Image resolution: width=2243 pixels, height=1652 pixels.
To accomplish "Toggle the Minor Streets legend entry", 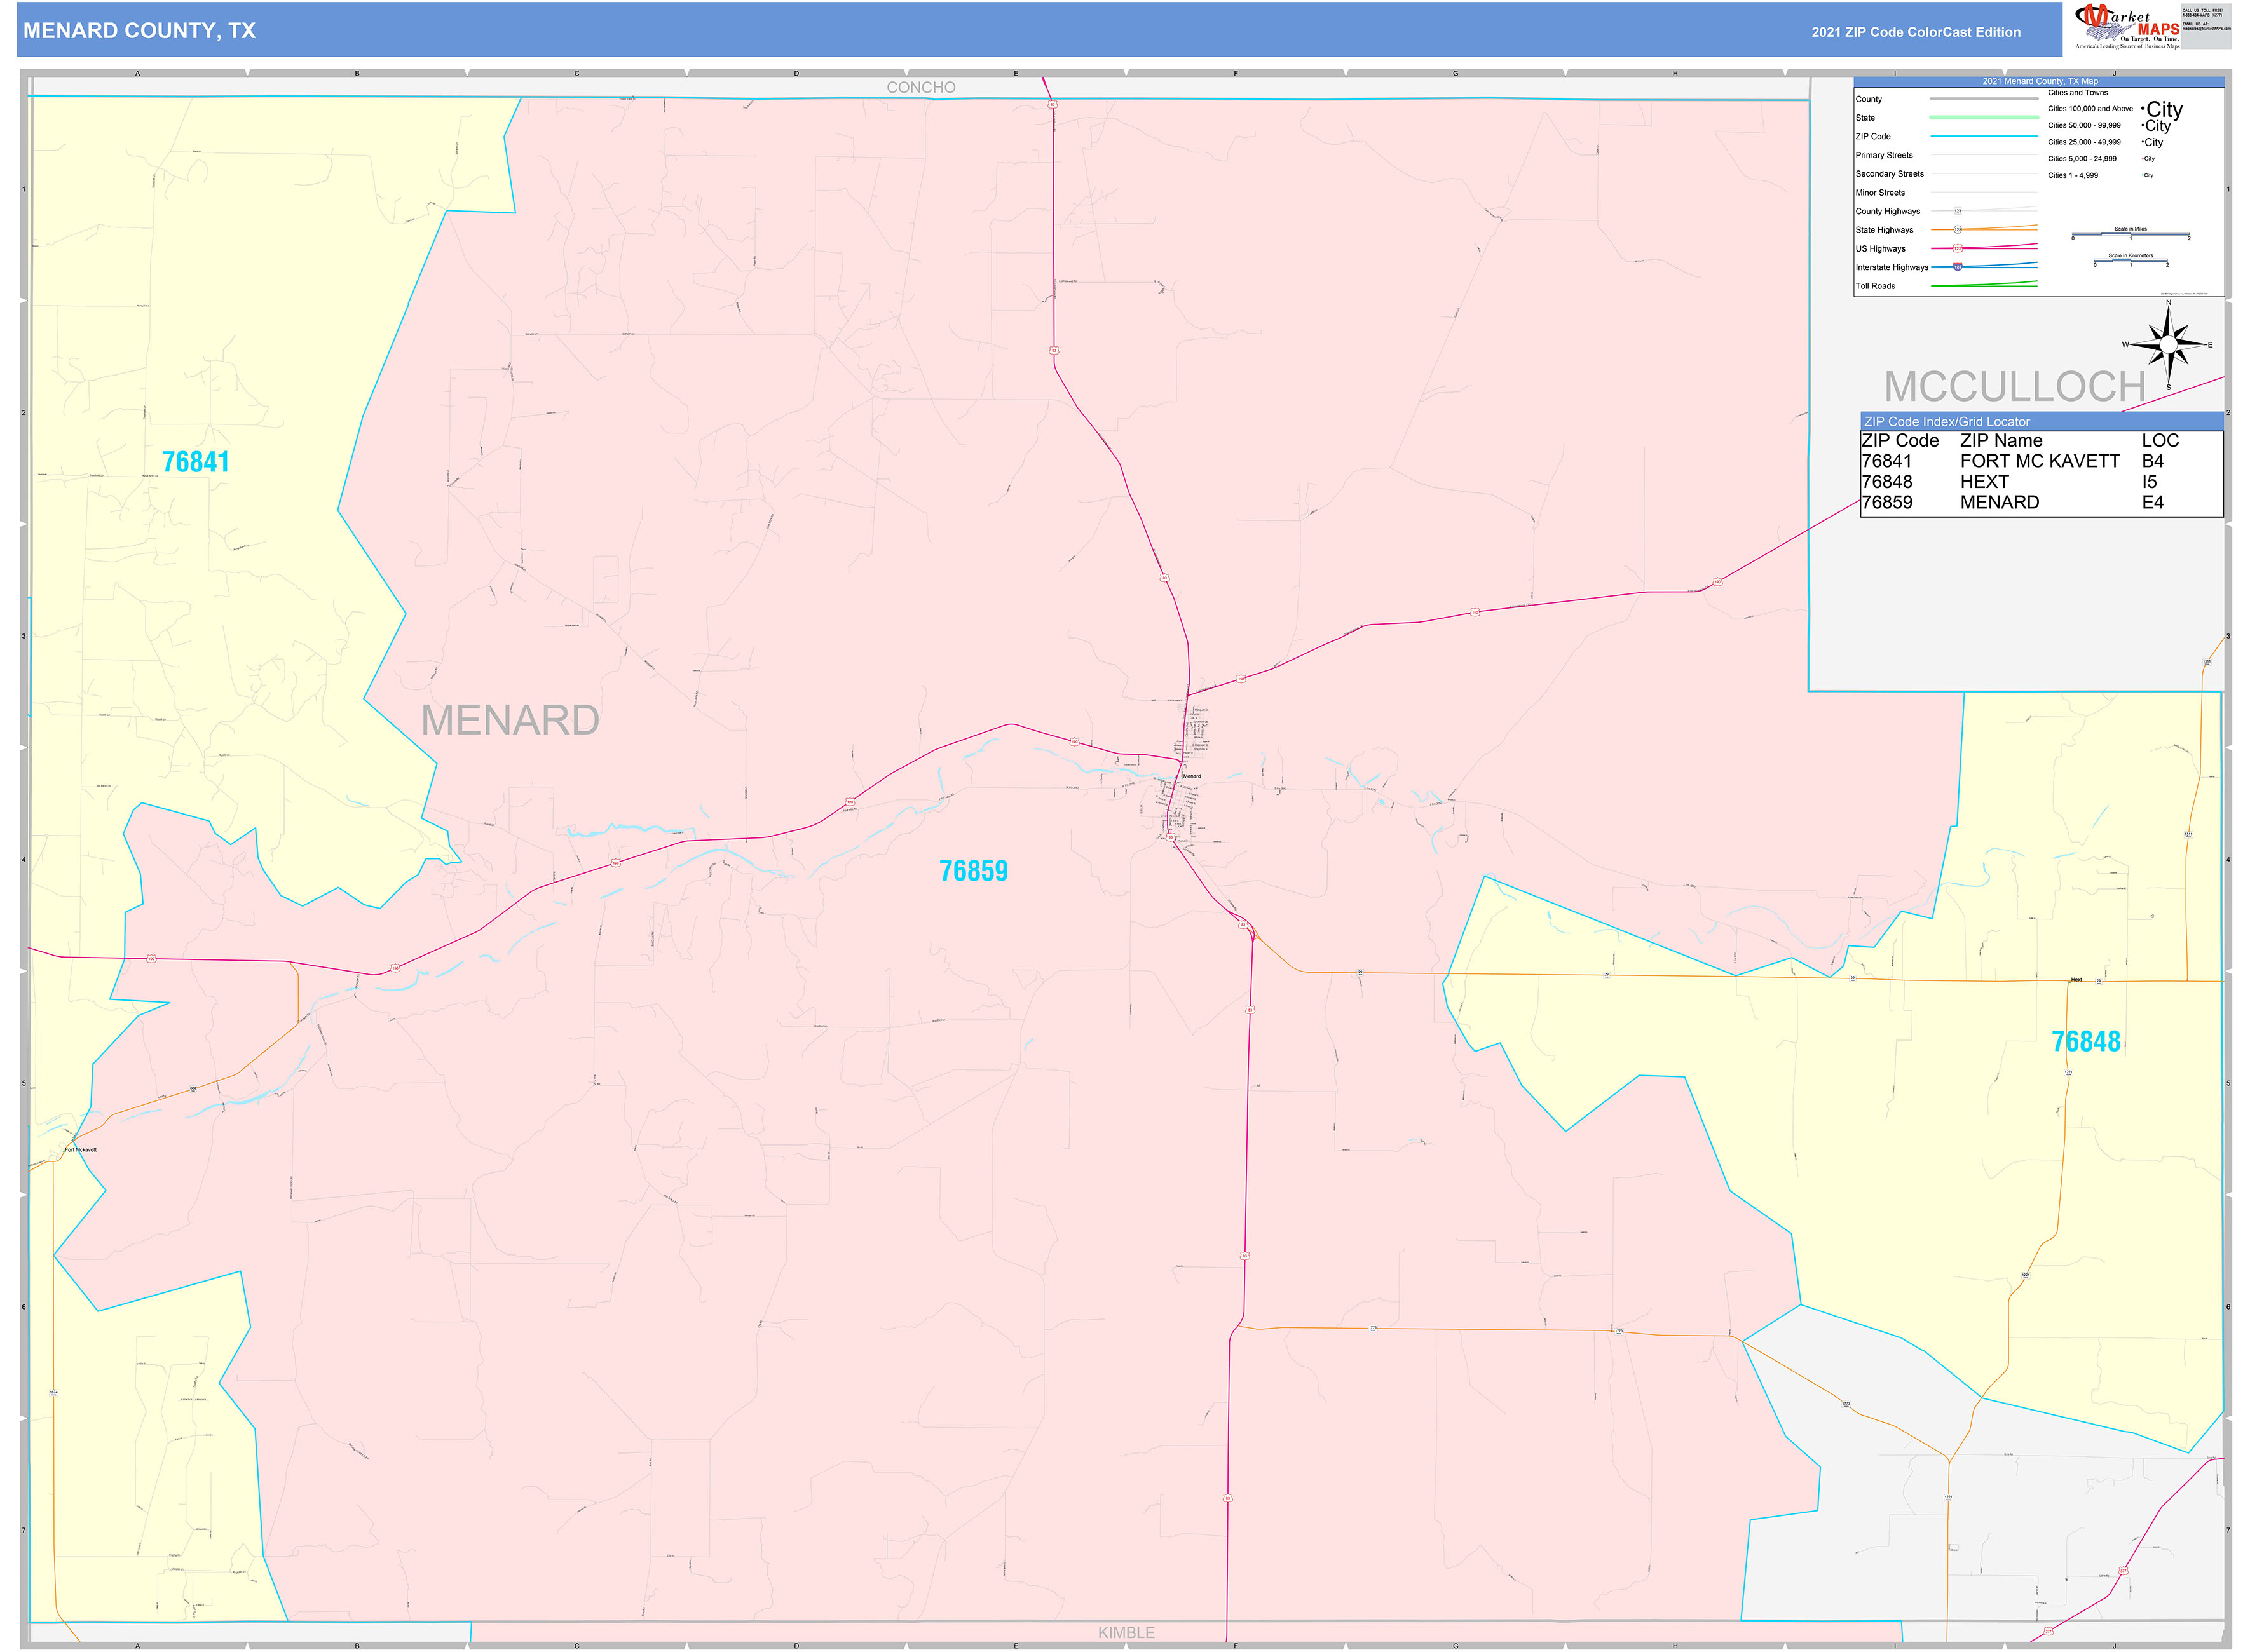I will coord(1881,193).
